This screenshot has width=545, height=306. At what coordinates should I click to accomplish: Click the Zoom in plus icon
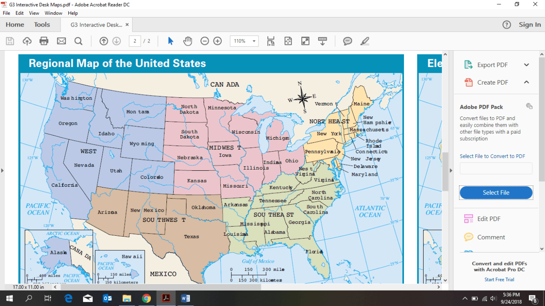(218, 41)
